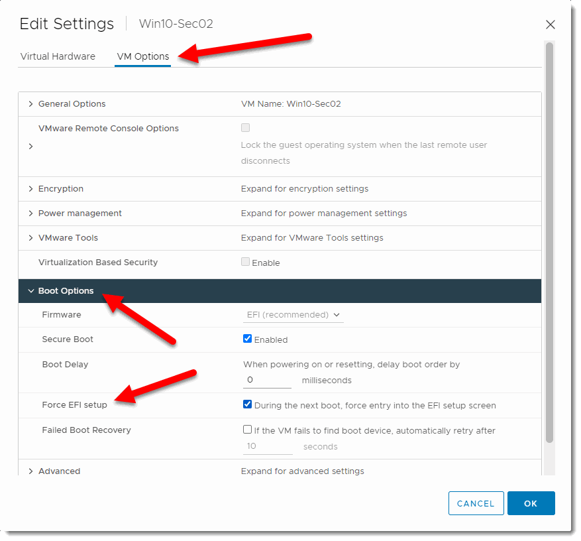Select the VM Options tab

pyautogui.click(x=142, y=56)
